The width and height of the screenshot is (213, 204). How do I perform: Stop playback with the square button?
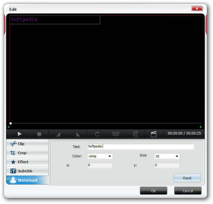(x=39, y=134)
